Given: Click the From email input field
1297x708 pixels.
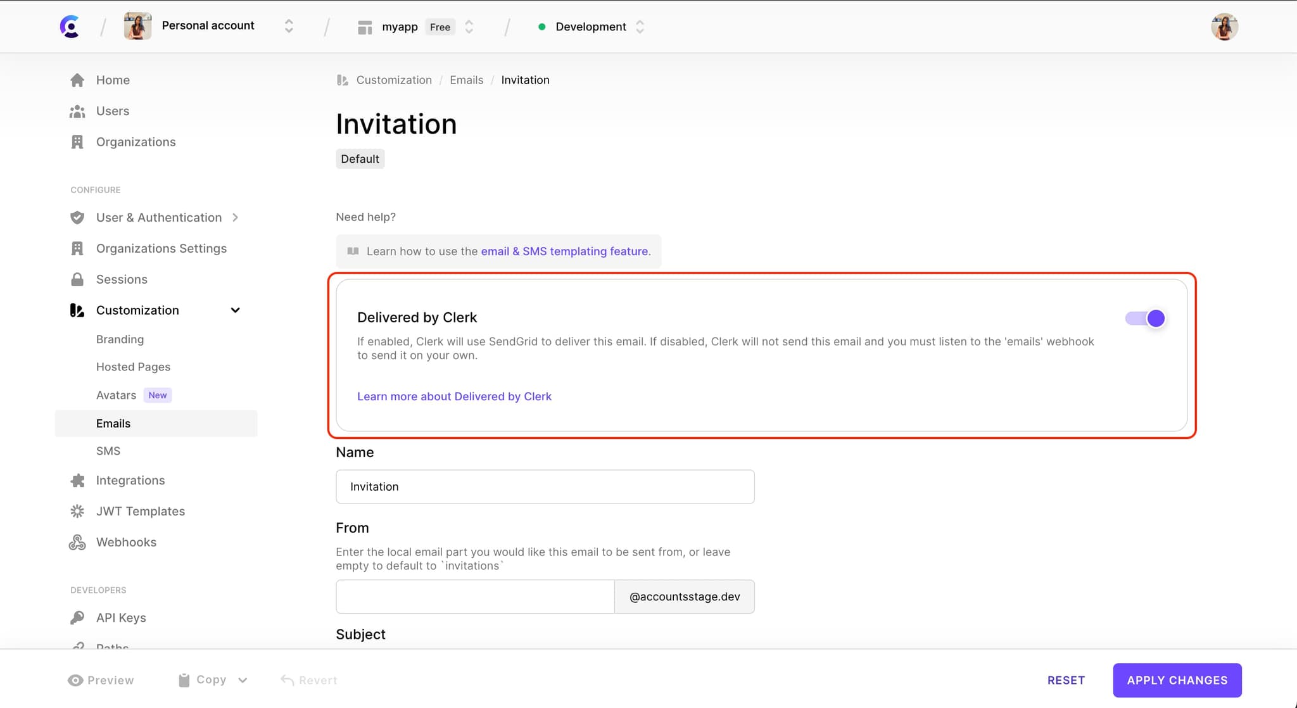Looking at the screenshot, I should (x=475, y=597).
